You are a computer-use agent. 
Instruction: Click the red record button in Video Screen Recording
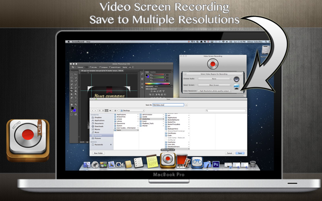pos(213,64)
